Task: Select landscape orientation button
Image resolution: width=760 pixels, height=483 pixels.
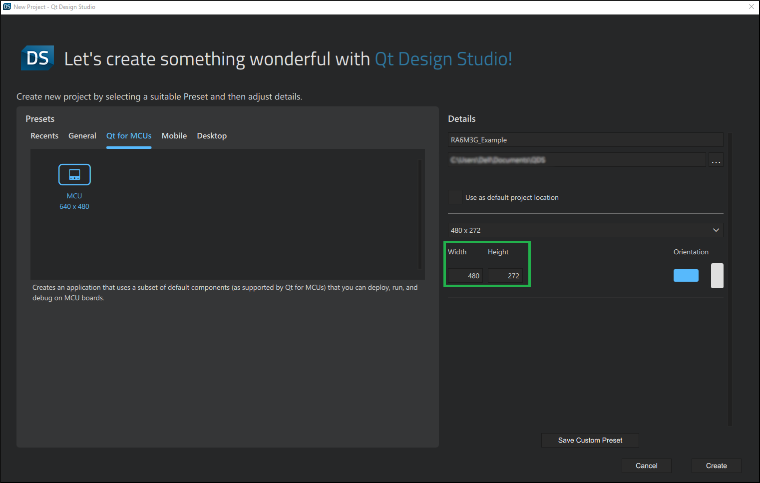Action: (x=686, y=276)
